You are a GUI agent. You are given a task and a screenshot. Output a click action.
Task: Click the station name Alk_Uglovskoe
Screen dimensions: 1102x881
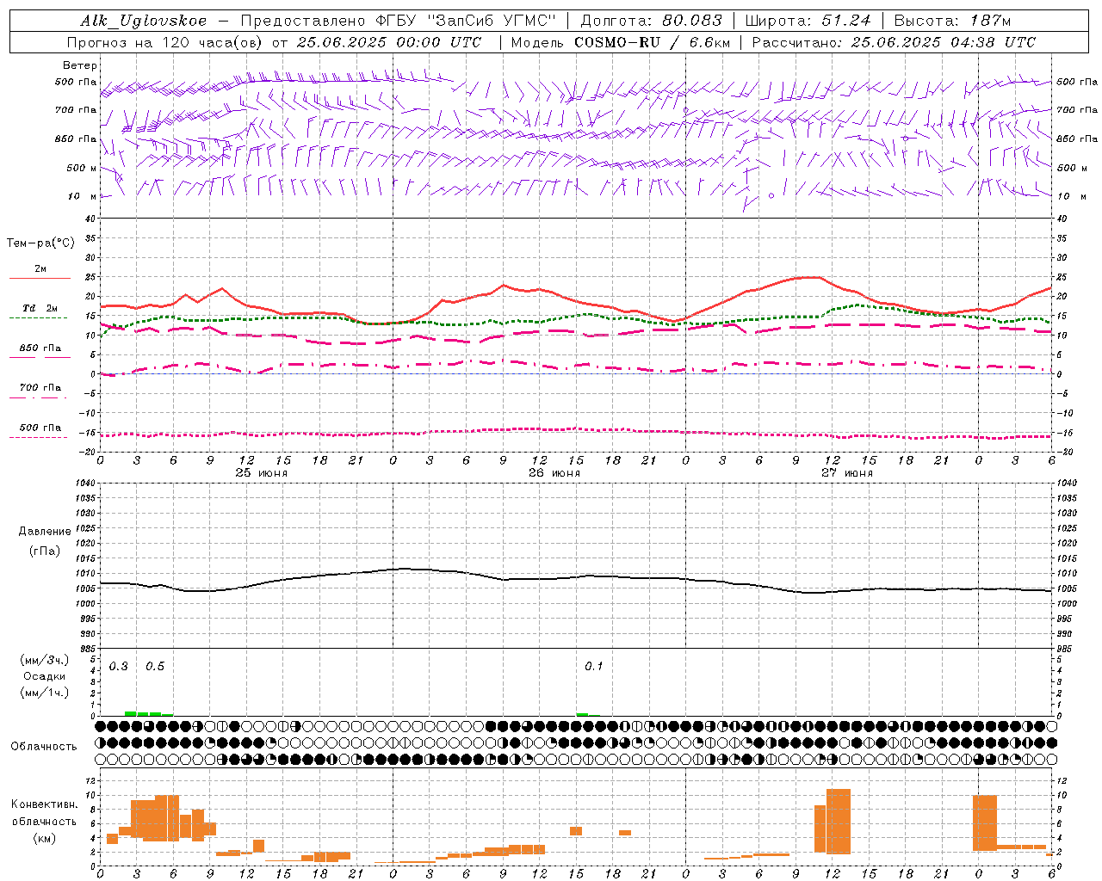pyautogui.click(x=144, y=21)
